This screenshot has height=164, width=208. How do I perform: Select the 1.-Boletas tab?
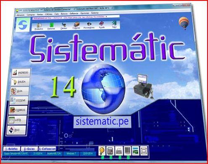coord(12,149)
